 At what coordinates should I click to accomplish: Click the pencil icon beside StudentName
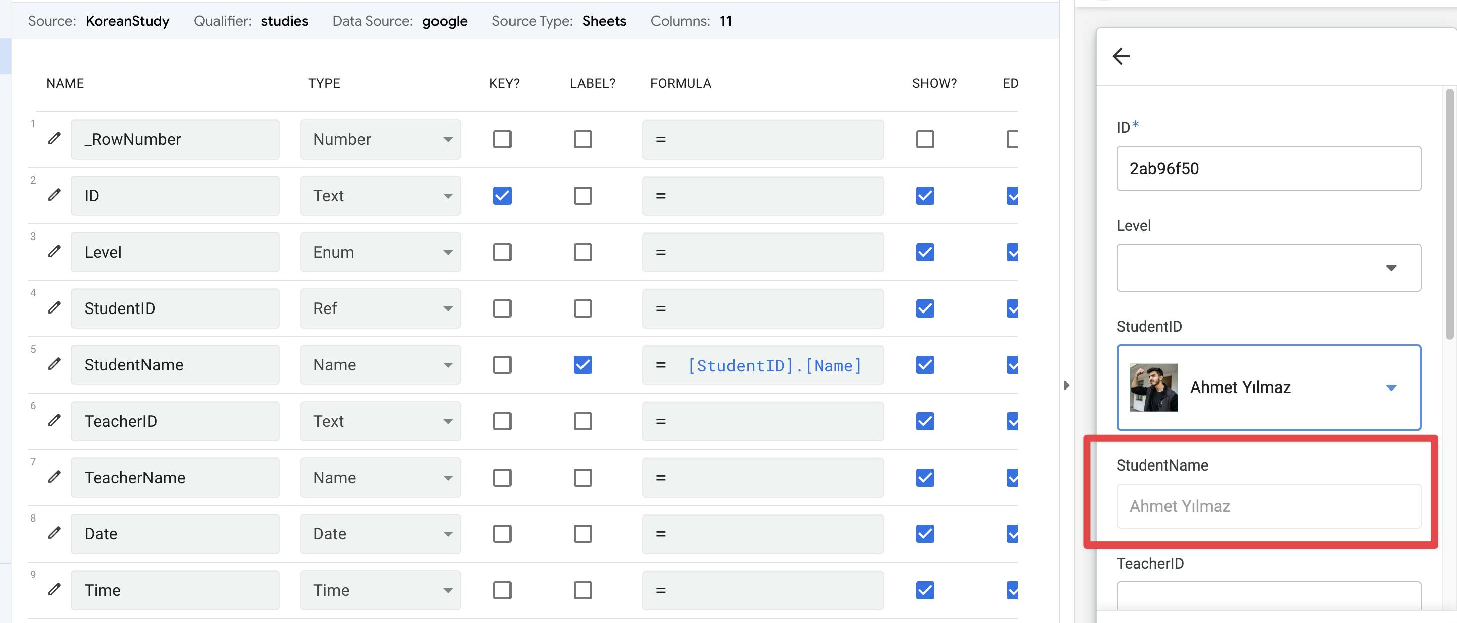click(x=54, y=364)
